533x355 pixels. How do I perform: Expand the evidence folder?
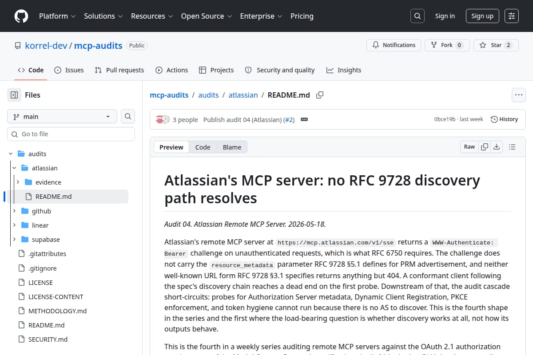[18, 182]
